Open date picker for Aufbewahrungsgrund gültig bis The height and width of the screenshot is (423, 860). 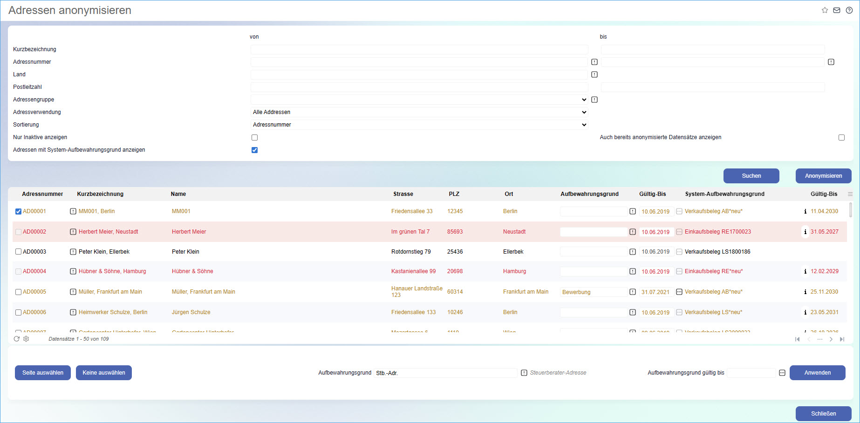click(782, 373)
